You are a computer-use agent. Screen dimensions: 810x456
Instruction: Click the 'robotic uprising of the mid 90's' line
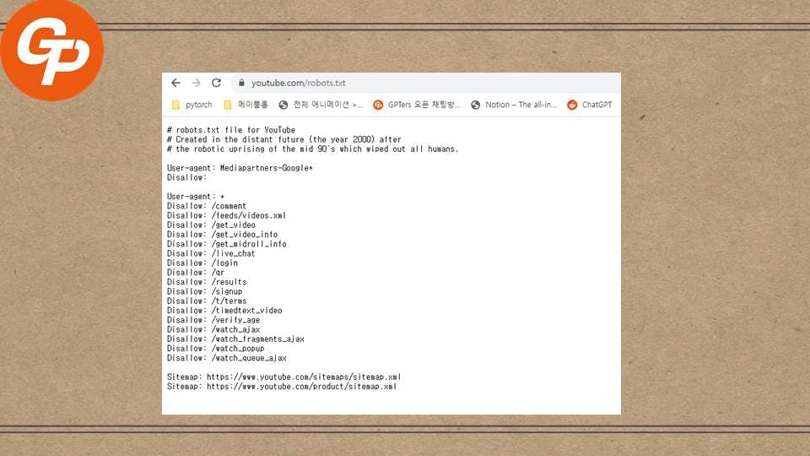pyautogui.click(x=312, y=149)
